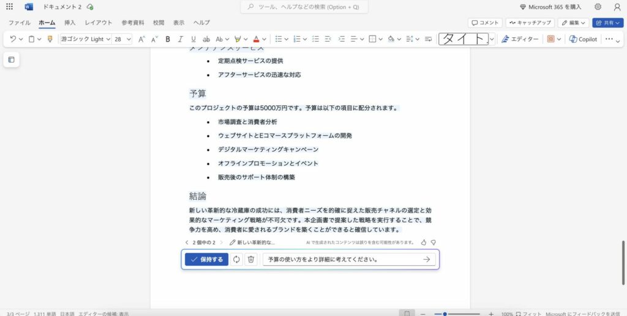The height and width of the screenshot is (316, 627).
Task: Toggle the bulleted list
Action: pos(279,39)
